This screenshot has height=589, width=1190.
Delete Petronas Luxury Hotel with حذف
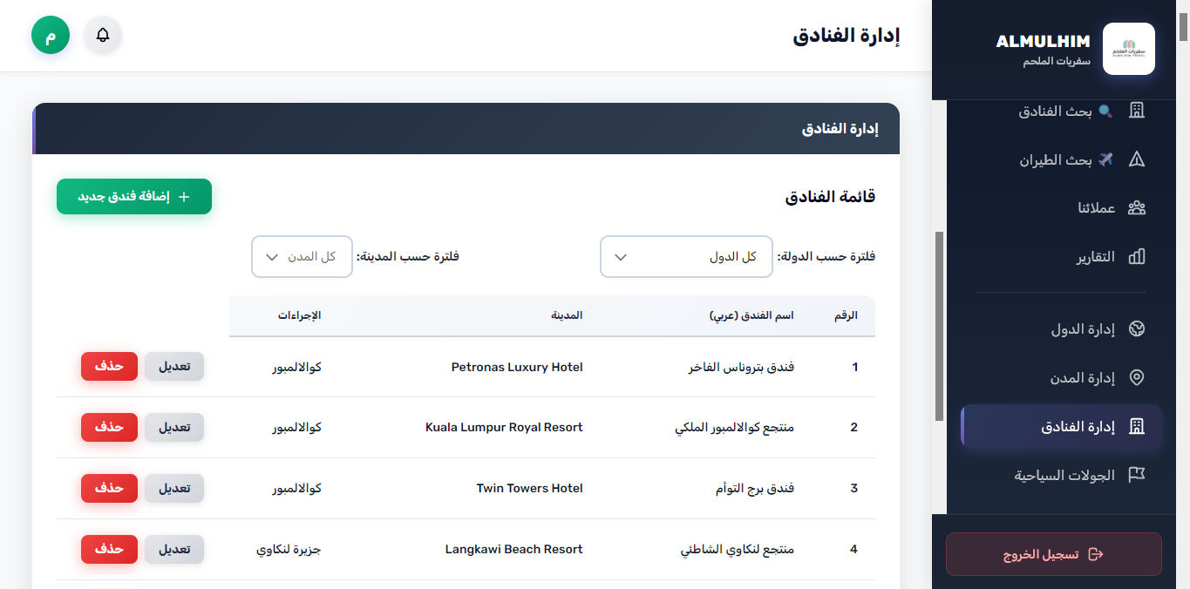[x=110, y=367]
